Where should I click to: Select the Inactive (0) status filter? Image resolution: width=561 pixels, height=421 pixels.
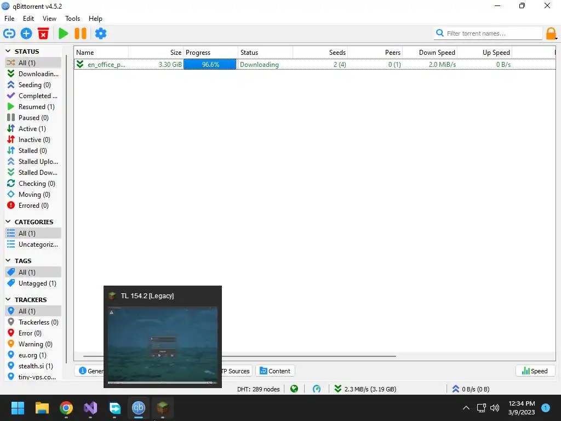pos(33,140)
